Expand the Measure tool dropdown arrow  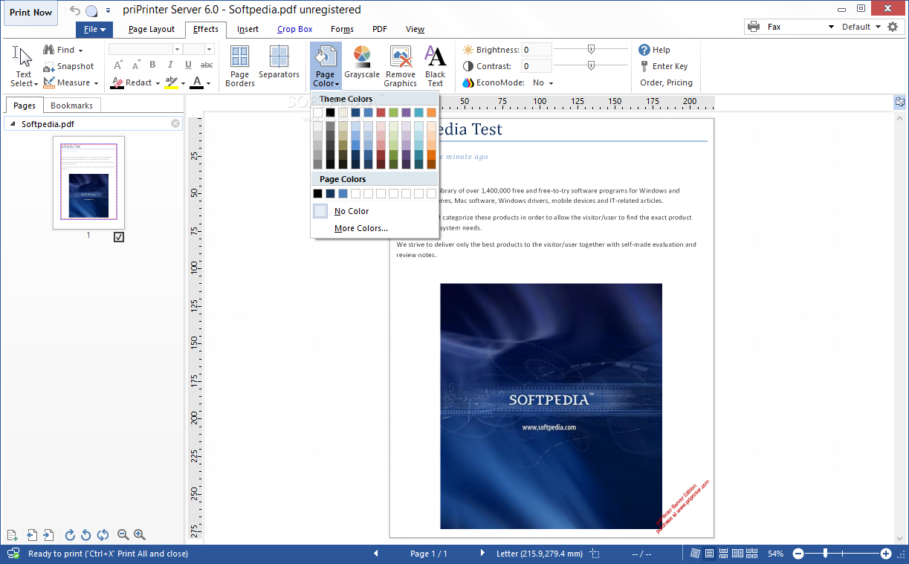click(97, 83)
